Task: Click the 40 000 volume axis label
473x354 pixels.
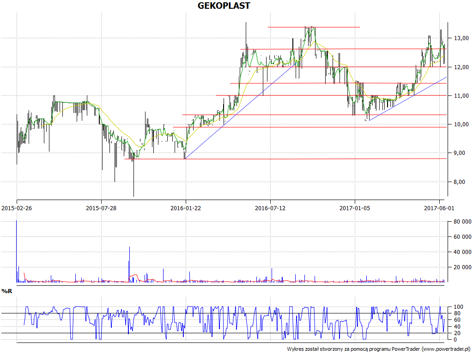Action: [x=462, y=252]
